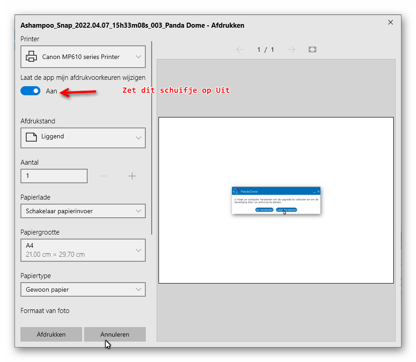The image size is (416, 362).
Task: Expand the Afdrukstand dropdown showing Liggend
Action: [83, 137]
